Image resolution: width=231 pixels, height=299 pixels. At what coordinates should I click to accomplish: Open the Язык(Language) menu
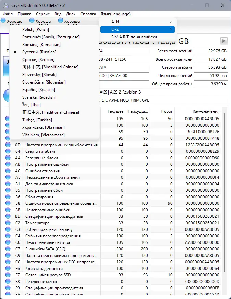[x=115, y=14]
